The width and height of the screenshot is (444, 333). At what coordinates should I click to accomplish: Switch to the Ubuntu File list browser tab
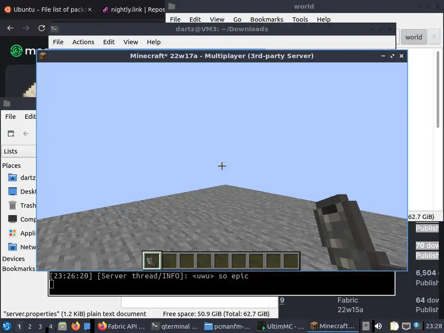[x=49, y=10]
